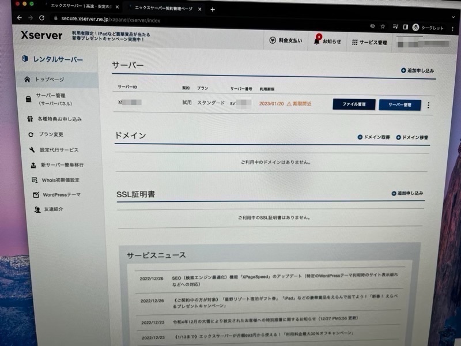Click the ご利用中のSSL証明書はありません message
Viewport: 461px width, 346px height.
(x=274, y=218)
